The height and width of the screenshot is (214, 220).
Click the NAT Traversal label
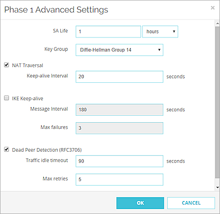27,65
